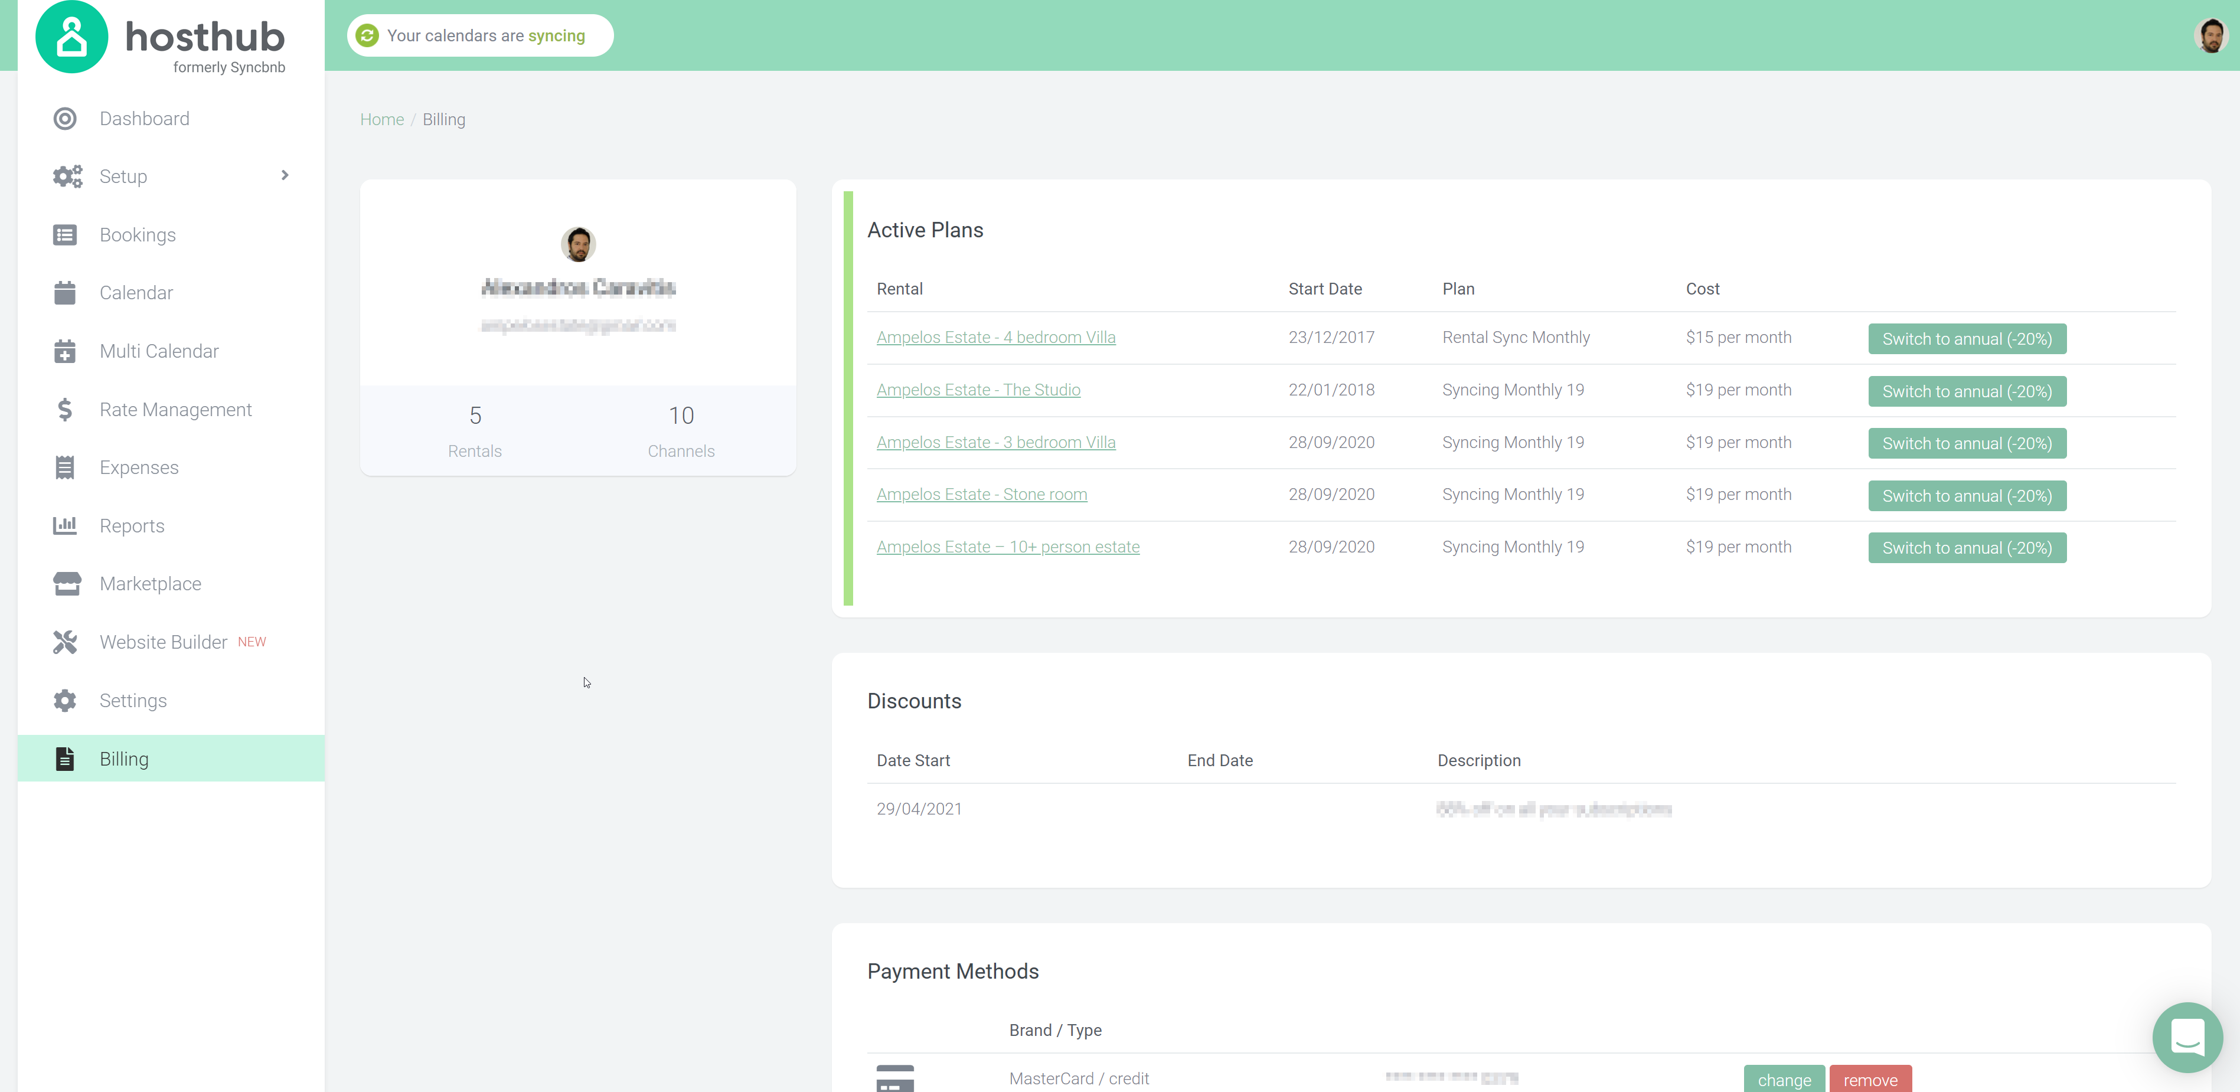The width and height of the screenshot is (2240, 1092).
Task: Click the $15 per month cost
Action: coord(1738,337)
